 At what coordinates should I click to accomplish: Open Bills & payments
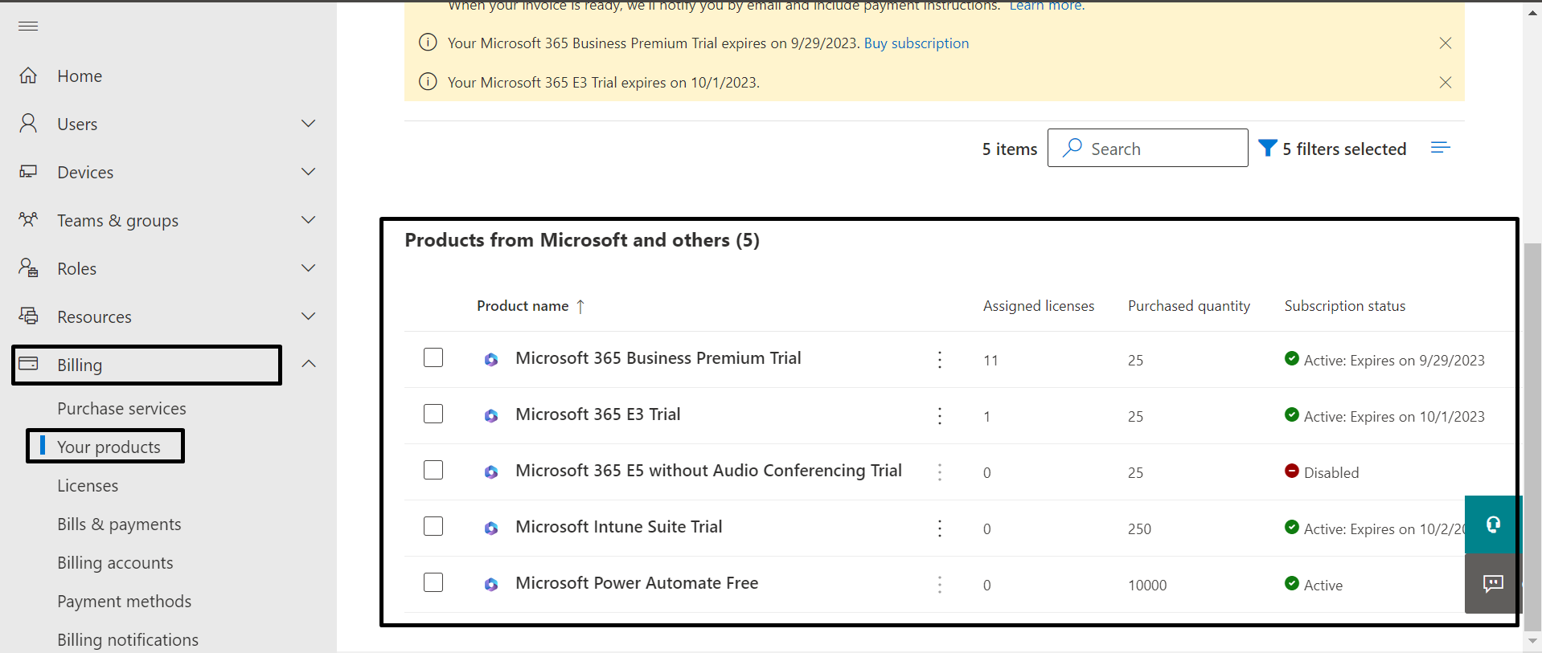[119, 524]
